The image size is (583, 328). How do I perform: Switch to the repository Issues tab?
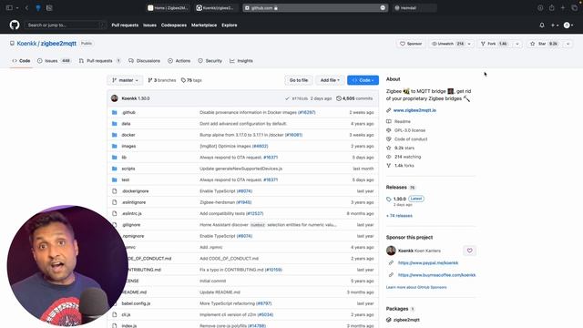54,61
